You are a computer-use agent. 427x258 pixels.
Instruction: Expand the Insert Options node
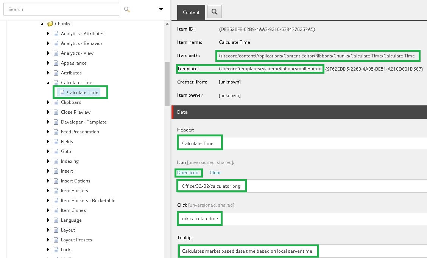[48, 181]
